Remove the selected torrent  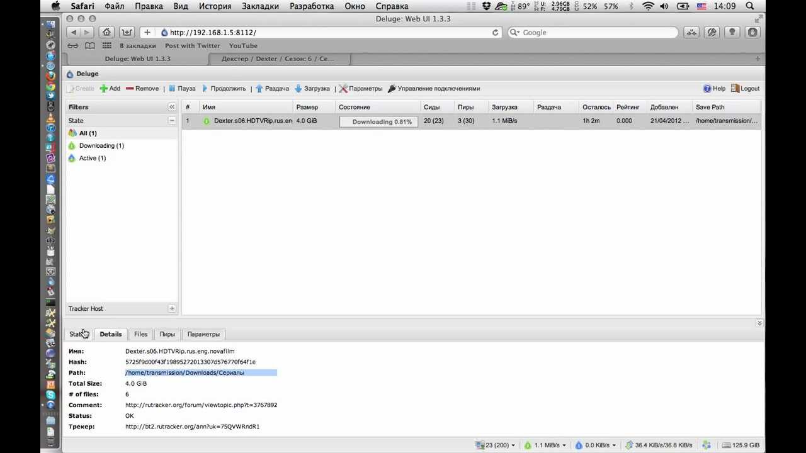[x=142, y=89]
